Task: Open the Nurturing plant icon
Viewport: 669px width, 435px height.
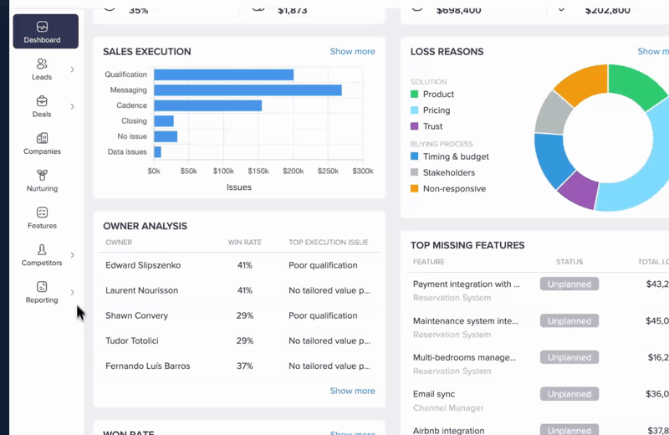Action: (x=42, y=176)
